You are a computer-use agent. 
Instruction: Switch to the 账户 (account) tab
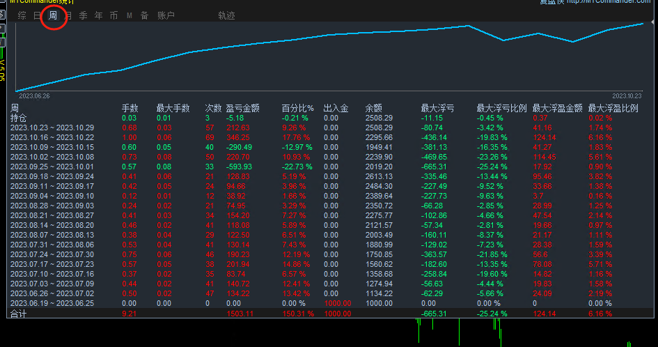(166, 15)
